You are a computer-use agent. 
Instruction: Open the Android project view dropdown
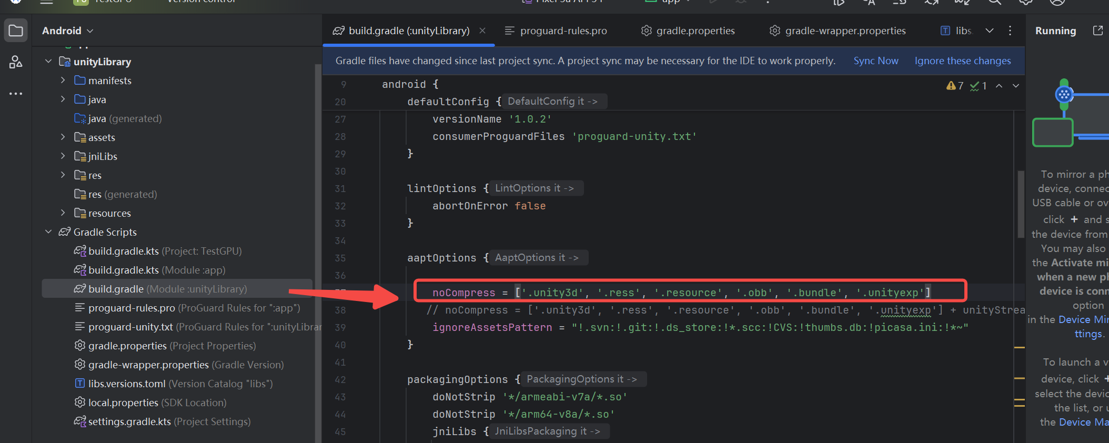68,31
